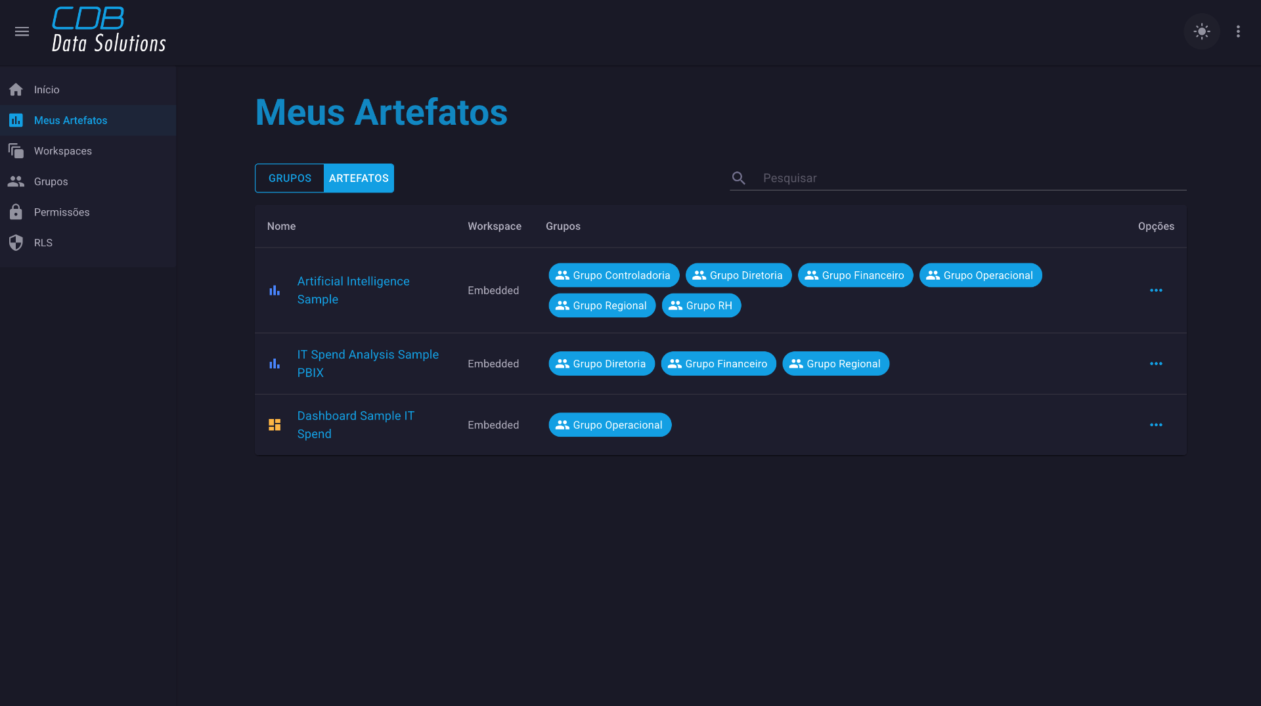1261x706 pixels.
Task: Go to Início in the sidebar
Action: [47, 89]
